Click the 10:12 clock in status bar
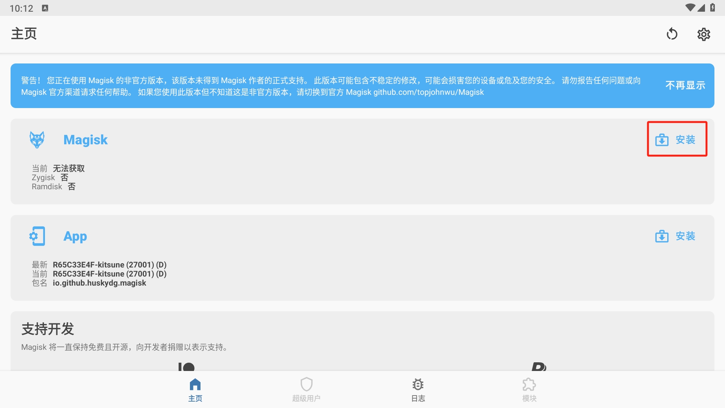 click(21, 8)
